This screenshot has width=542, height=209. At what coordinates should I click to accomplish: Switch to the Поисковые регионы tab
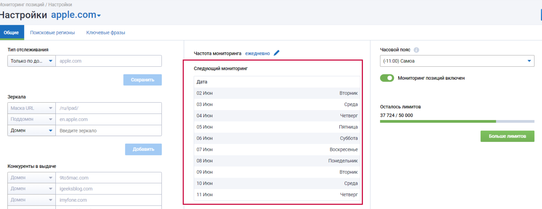[x=52, y=33]
